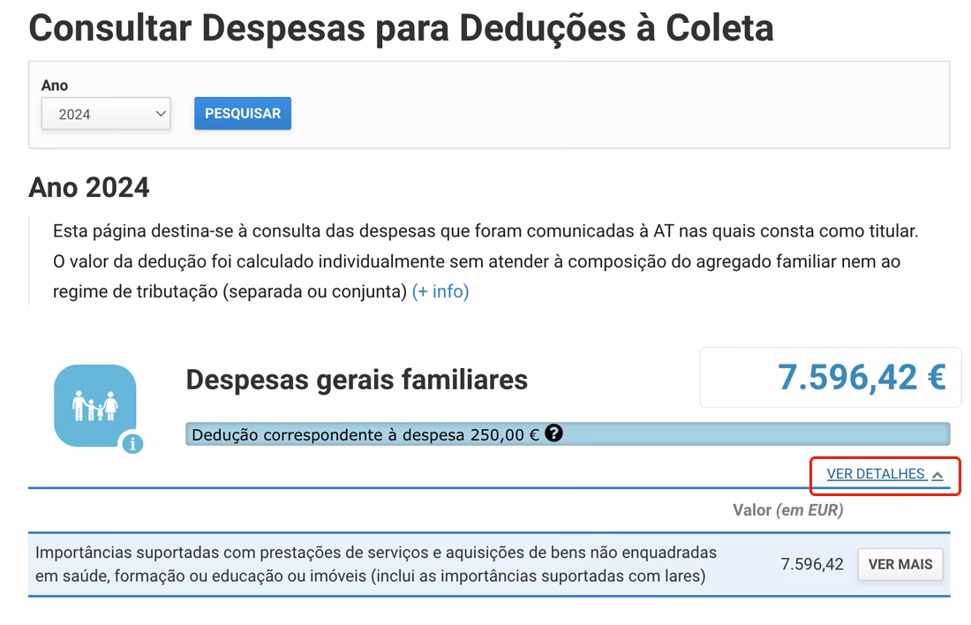Image resolution: width=971 pixels, height=625 pixels.
Task: Click the PESQUISAR button
Action: point(242,113)
